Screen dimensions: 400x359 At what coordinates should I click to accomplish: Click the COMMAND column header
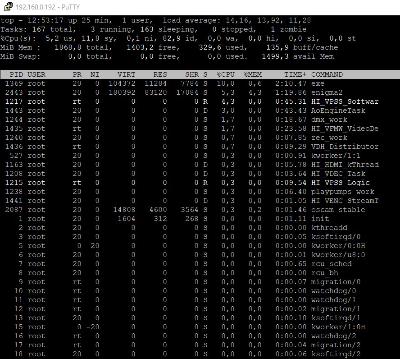pyautogui.click(x=327, y=74)
